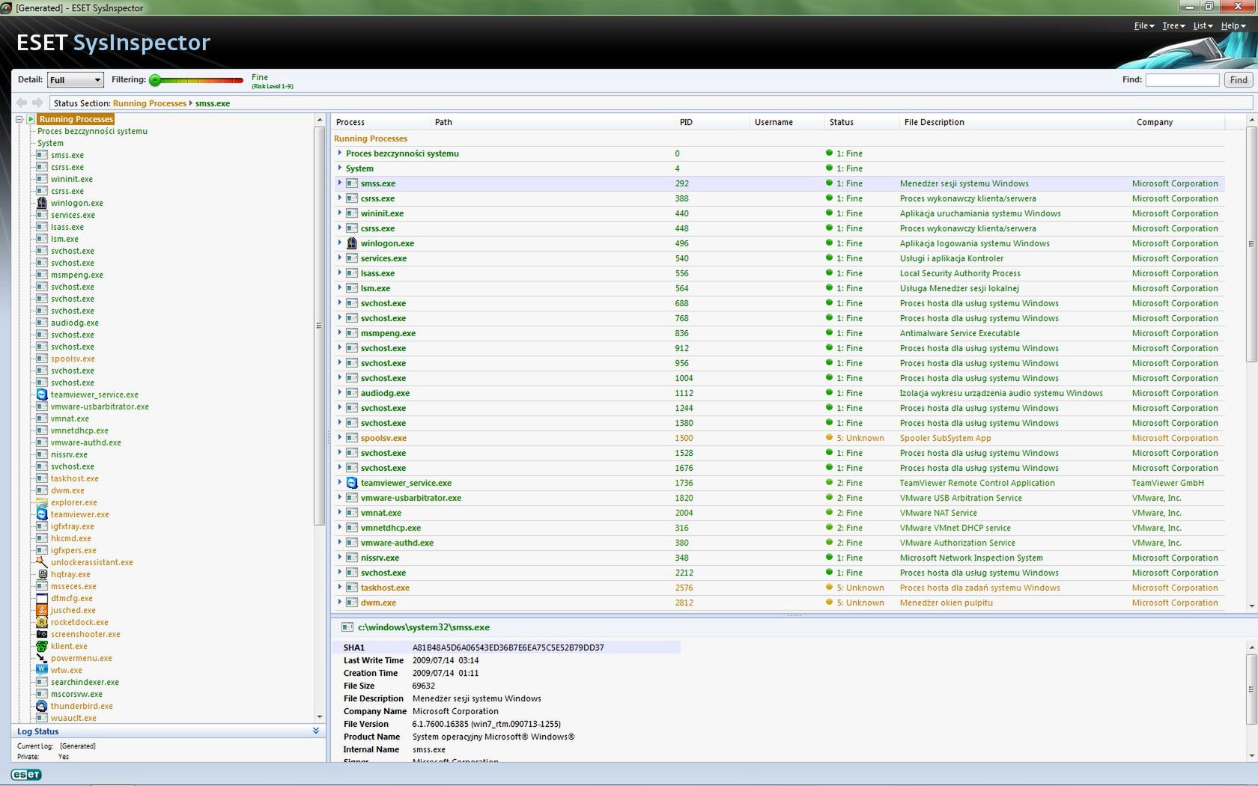Click screenshooter.exe icon in tree

[42, 634]
